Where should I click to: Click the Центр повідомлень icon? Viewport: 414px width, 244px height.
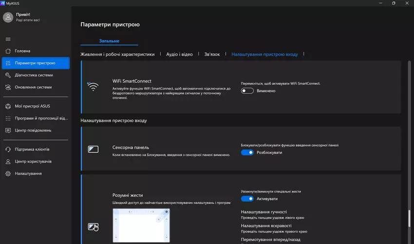tap(8, 131)
